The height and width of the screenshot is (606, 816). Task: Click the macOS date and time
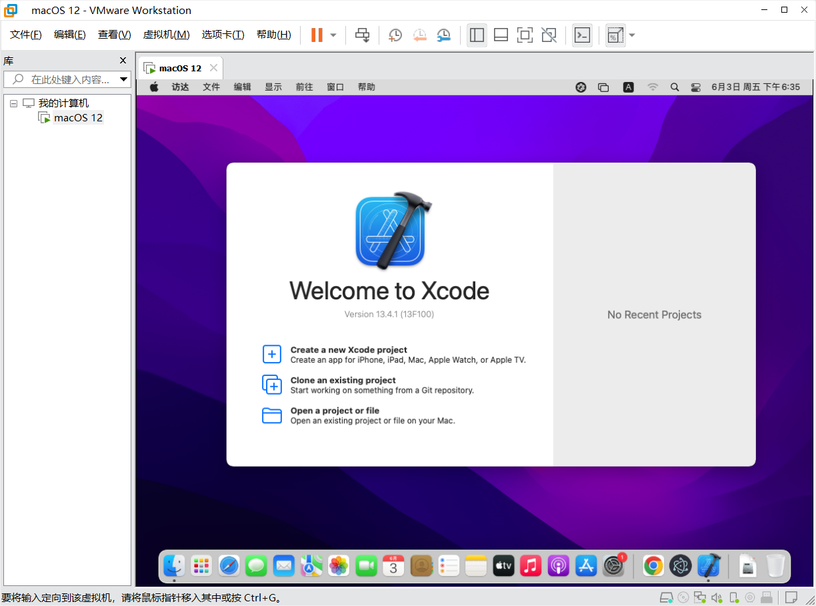tap(755, 87)
